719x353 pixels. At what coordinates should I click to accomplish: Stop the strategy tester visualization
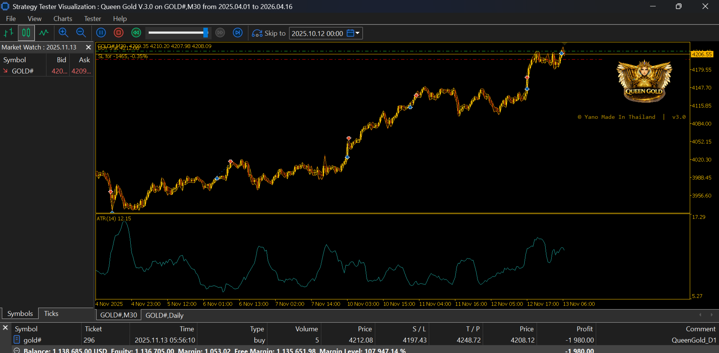pos(119,33)
